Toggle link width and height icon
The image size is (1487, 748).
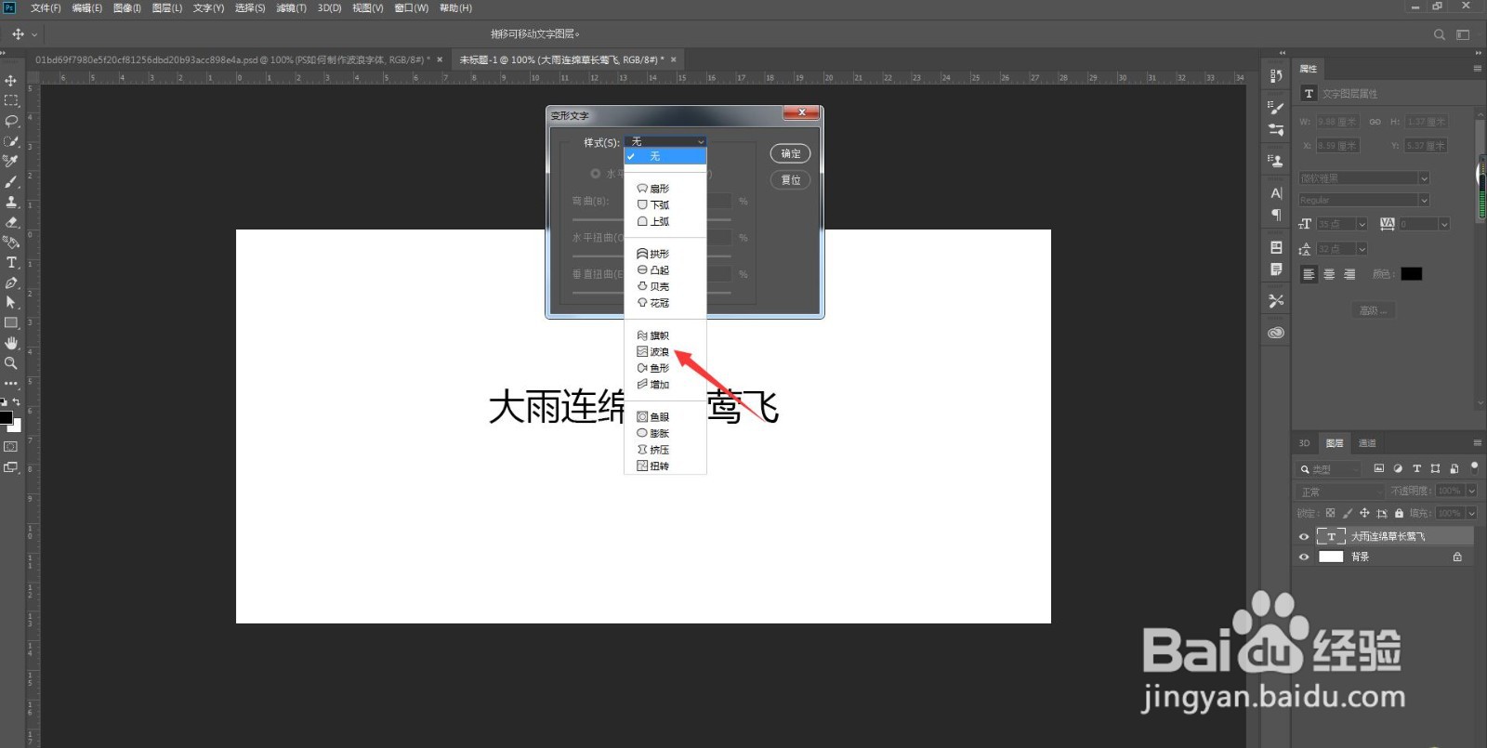(x=1375, y=122)
